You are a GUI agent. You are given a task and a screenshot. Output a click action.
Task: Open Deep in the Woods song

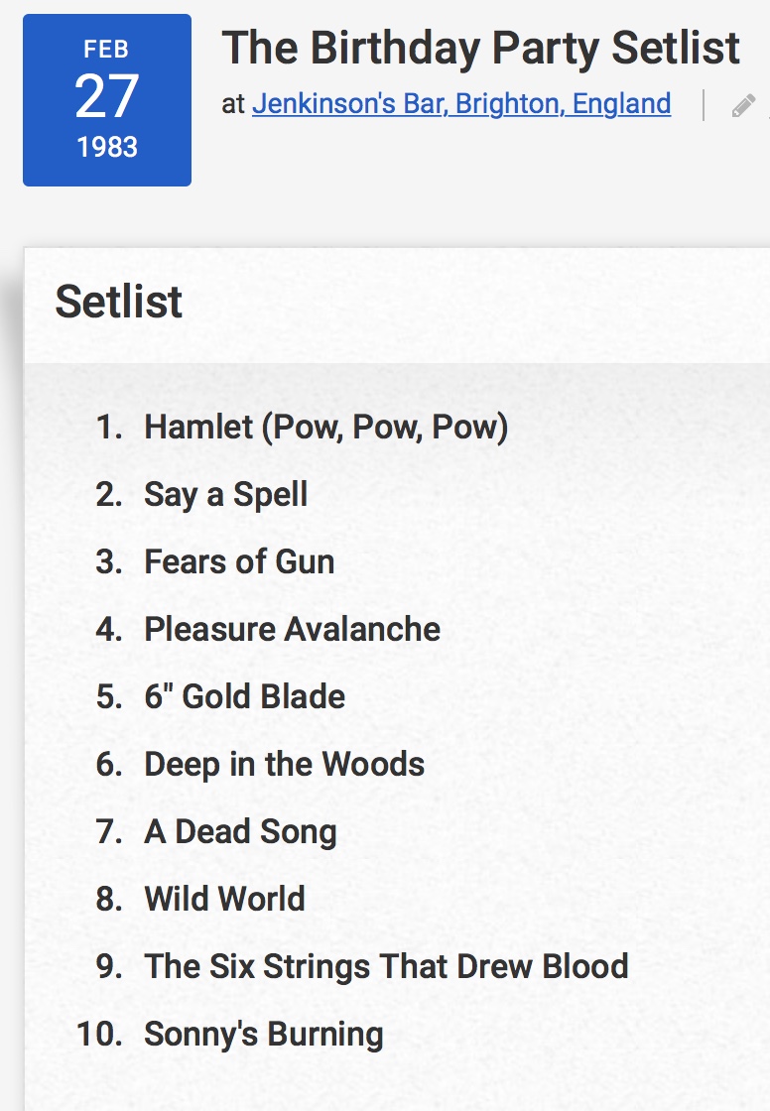pos(285,765)
